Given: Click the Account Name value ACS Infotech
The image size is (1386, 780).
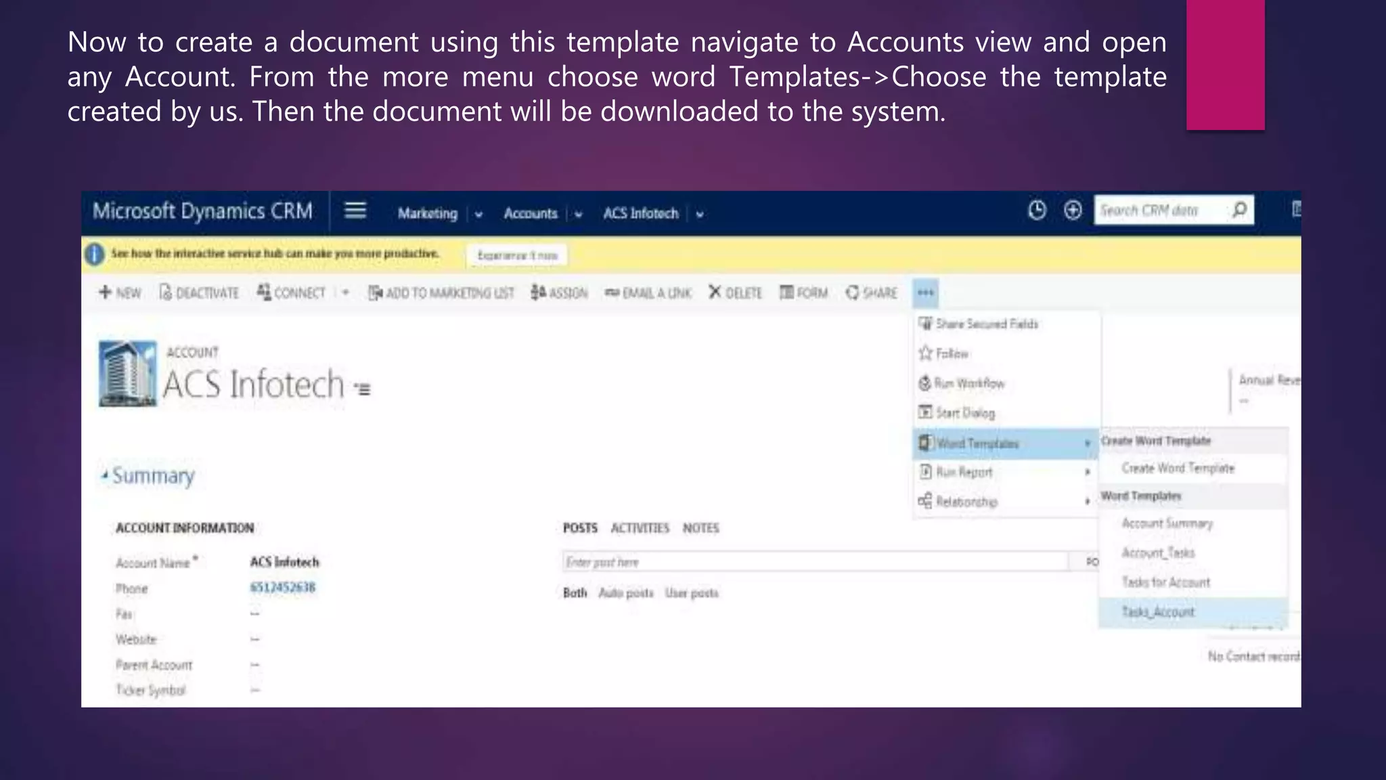Looking at the screenshot, I should pyautogui.click(x=284, y=562).
